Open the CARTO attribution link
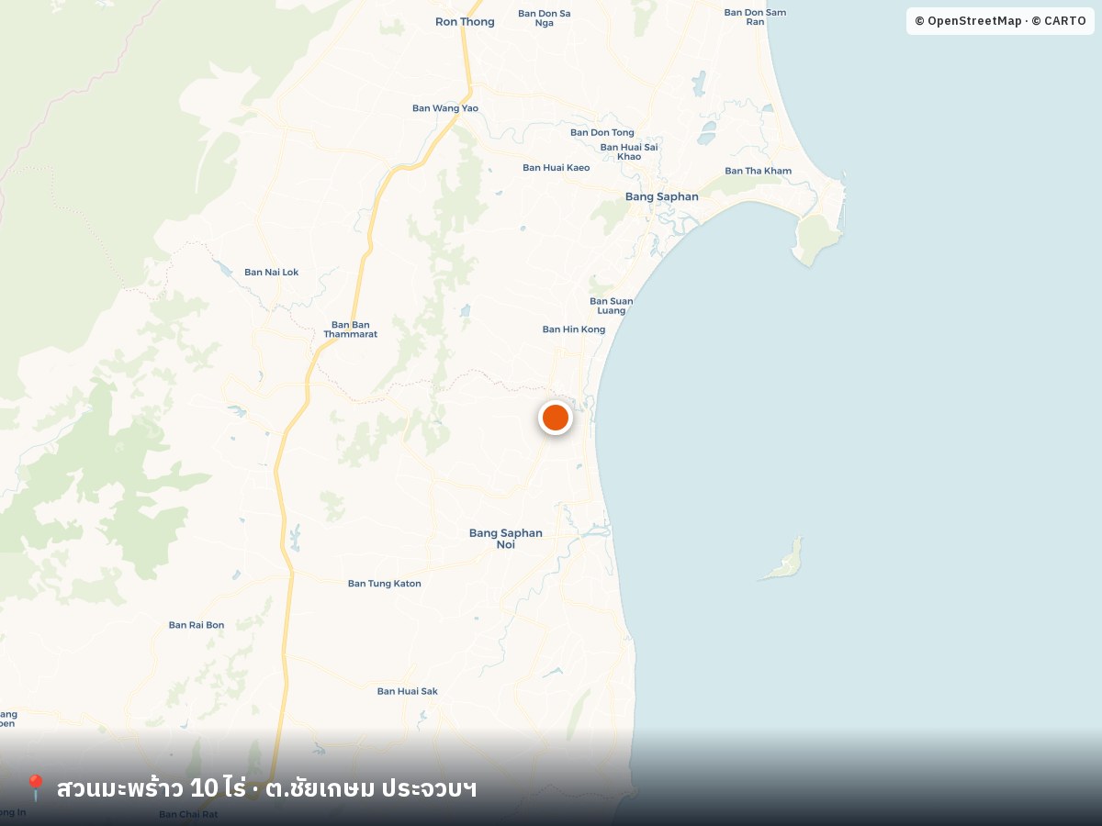 pyautogui.click(x=1059, y=21)
